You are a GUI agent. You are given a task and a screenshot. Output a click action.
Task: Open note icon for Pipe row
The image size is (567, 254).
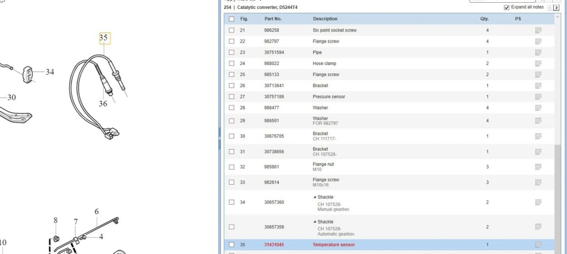[x=538, y=52]
